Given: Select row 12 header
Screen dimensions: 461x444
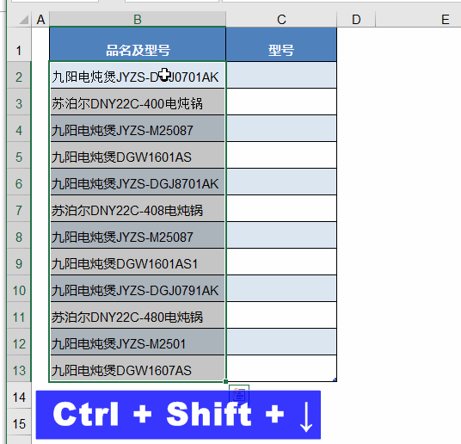Looking at the screenshot, I should point(19,342).
